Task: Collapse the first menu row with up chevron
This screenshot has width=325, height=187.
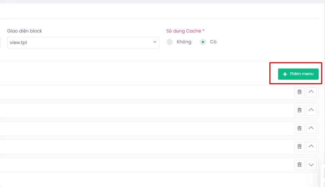Action: tap(311, 92)
